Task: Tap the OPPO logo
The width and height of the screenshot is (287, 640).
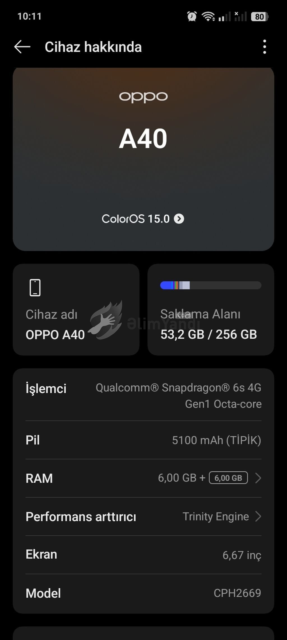Action: 143,97
